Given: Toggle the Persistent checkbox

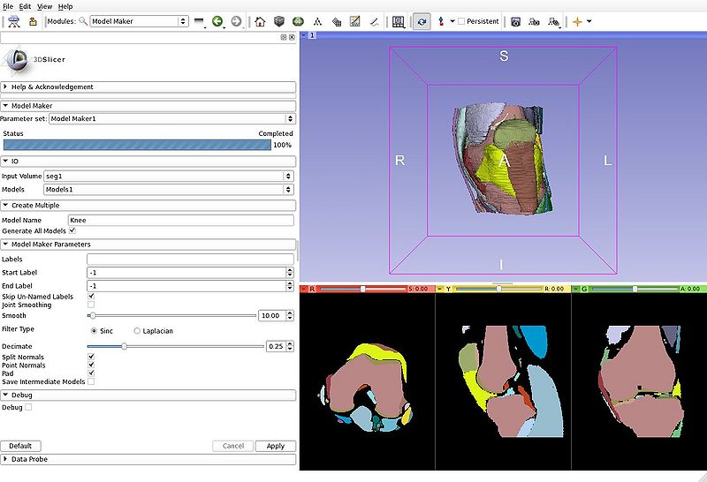Looking at the screenshot, I should click(461, 21).
